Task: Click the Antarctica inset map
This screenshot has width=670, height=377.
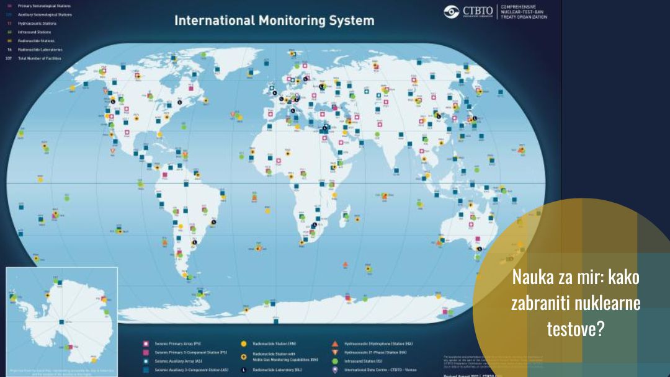Action: tap(62, 321)
